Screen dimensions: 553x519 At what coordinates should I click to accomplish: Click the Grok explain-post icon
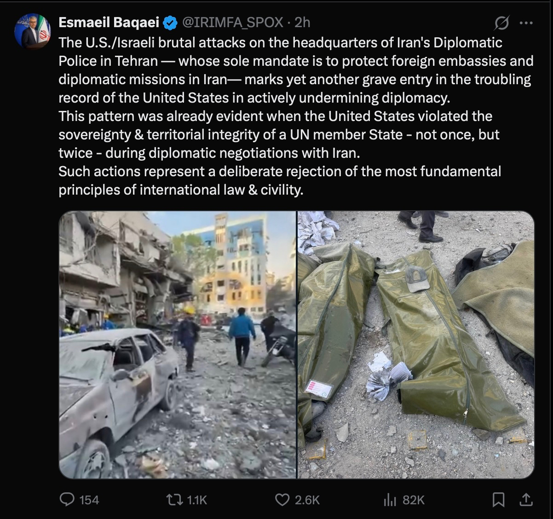501,23
